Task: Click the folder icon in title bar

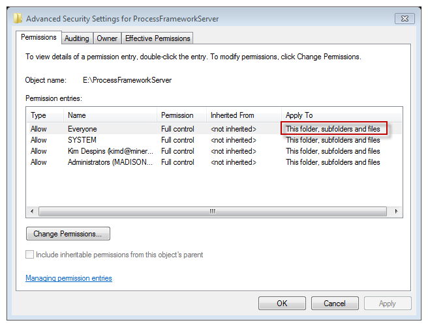Action: click(x=18, y=18)
